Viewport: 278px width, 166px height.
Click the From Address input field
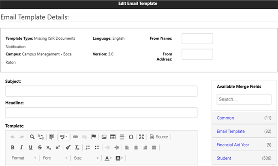pos(197,54)
